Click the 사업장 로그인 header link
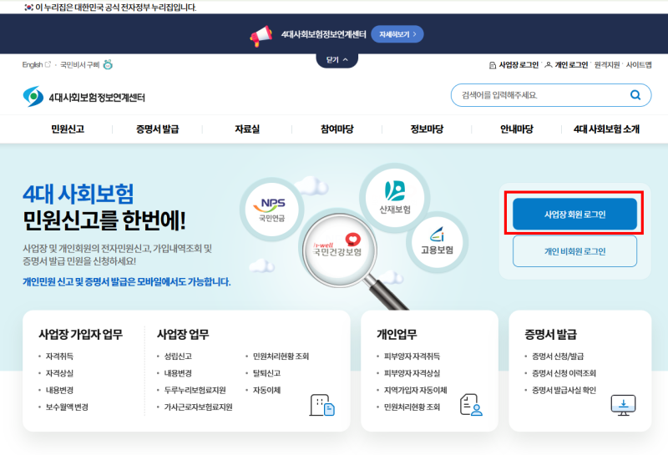The image size is (668, 455). click(519, 65)
